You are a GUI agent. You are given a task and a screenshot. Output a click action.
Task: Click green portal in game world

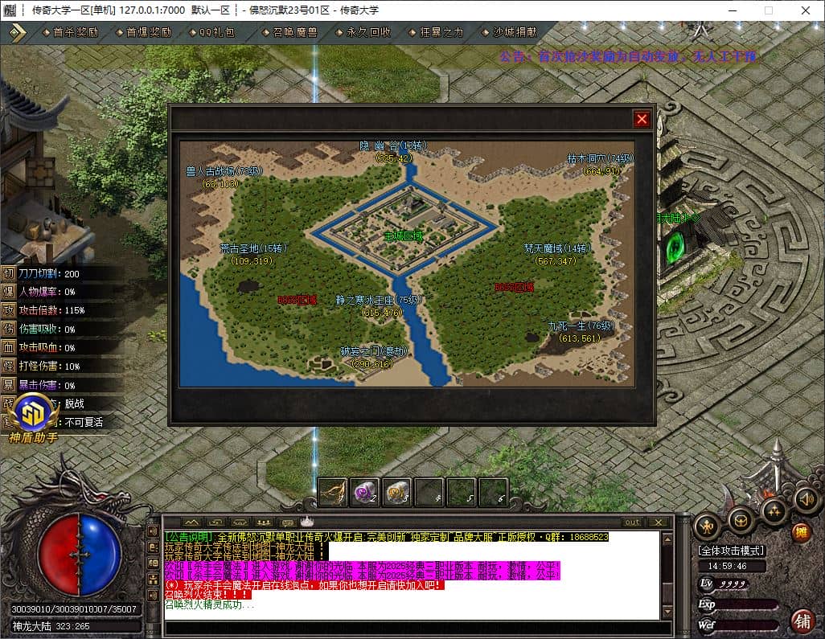coord(675,248)
